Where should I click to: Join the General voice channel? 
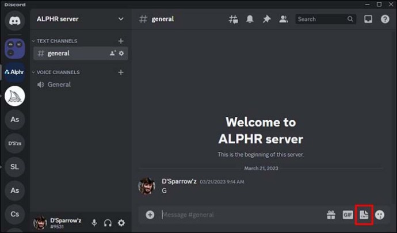[59, 85]
